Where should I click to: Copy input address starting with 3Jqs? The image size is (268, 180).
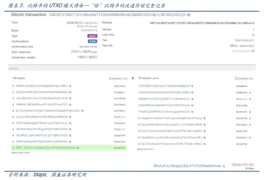[x=70, y=98]
